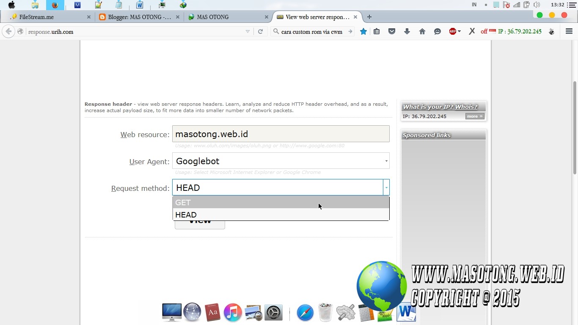
Task: Click the network signal tray icon
Action: coord(516,5)
